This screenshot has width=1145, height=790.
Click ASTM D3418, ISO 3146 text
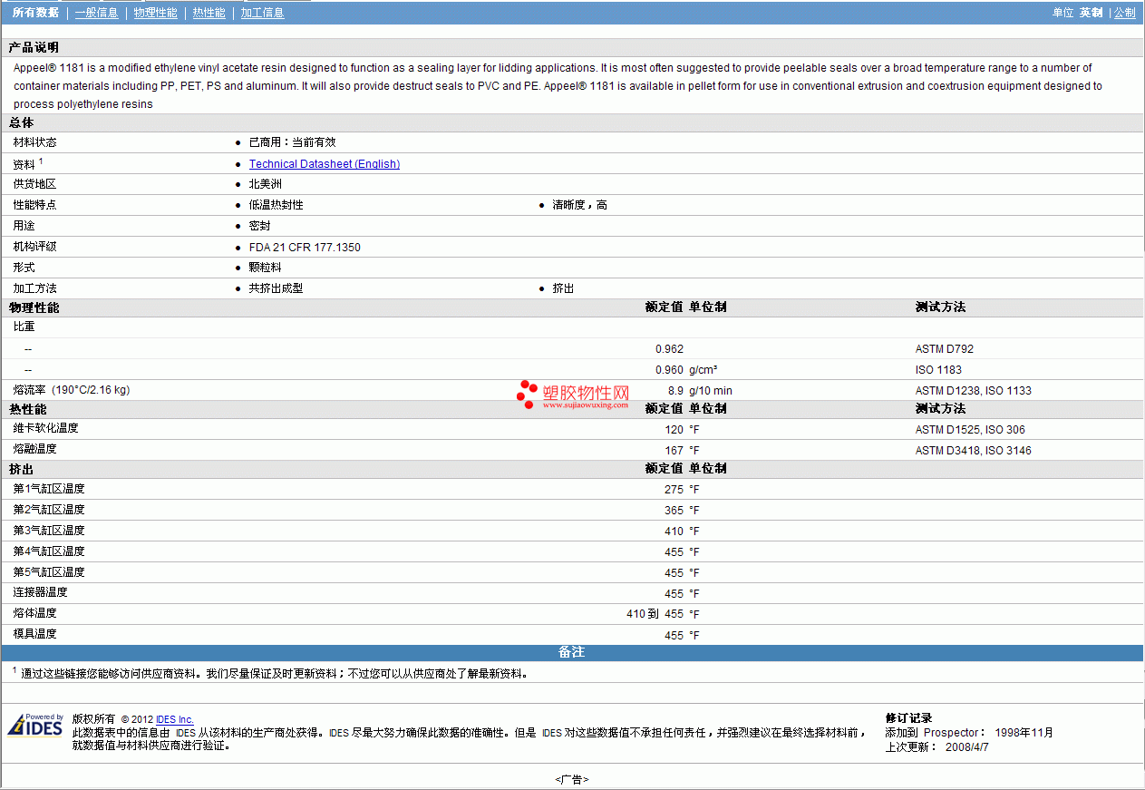click(974, 450)
